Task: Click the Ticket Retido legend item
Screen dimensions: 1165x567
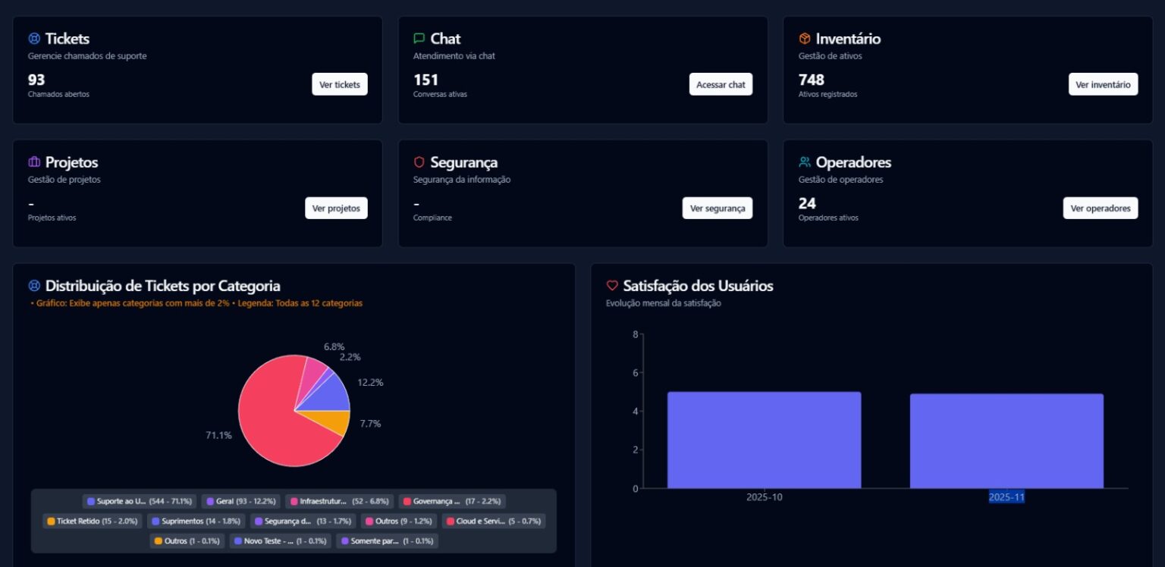Action: 92,521
